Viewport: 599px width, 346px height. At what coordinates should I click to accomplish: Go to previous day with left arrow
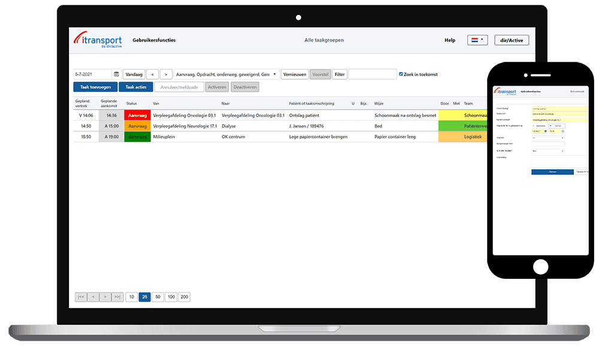[x=152, y=74]
